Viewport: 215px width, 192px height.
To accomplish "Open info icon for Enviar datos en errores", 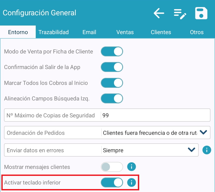I will (x=207, y=150).
